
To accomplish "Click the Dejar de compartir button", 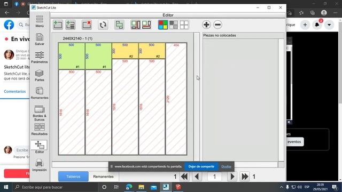I will click(x=201, y=166).
